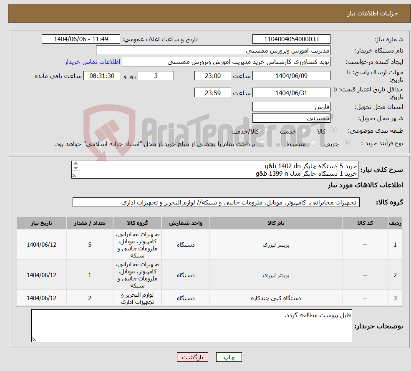Click the remaining time counter 08:31:30
The width and height of the screenshot is (411, 371).
click(101, 76)
